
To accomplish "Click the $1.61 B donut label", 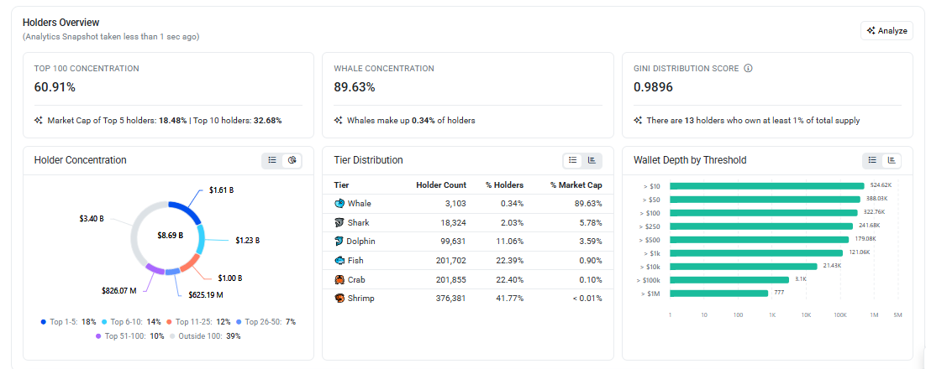I will point(222,190).
